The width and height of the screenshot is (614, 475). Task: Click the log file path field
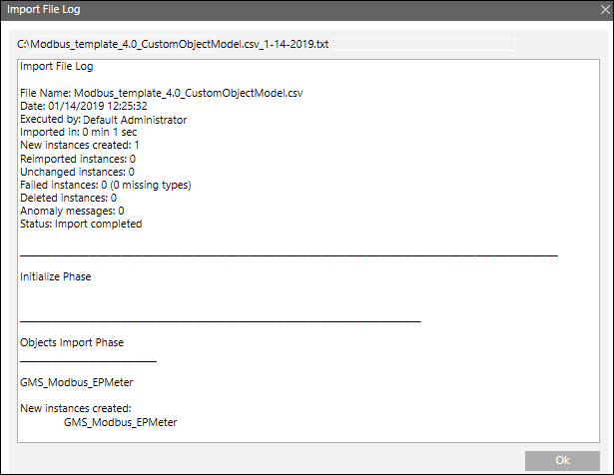click(x=265, y=46)
